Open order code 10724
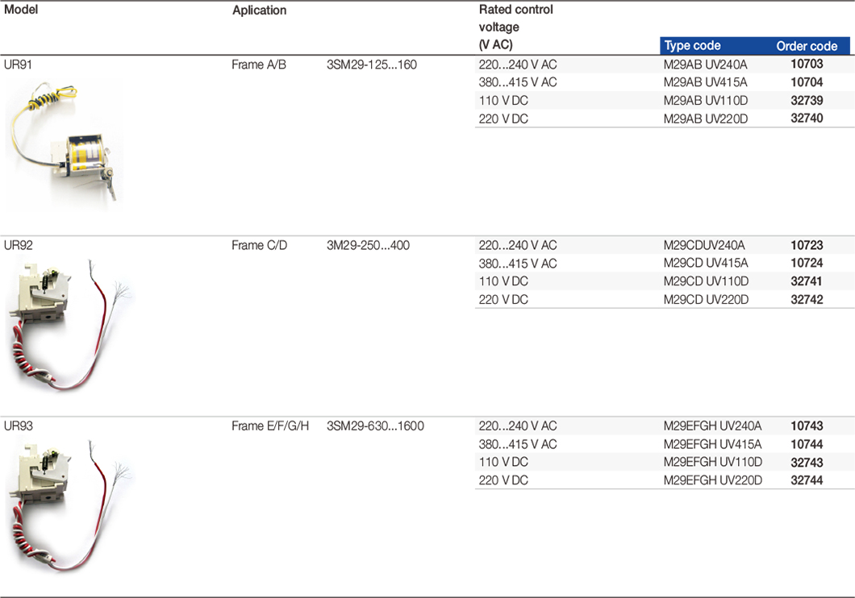Image resolution: width=855 pixels, height=598 pixels. coord(806,264)
